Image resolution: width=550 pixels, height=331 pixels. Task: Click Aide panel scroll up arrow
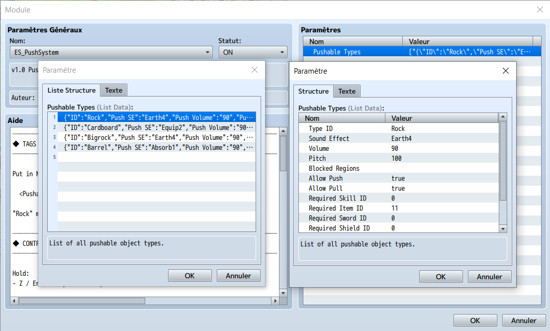pyautogui.click(x=283, y=131)
